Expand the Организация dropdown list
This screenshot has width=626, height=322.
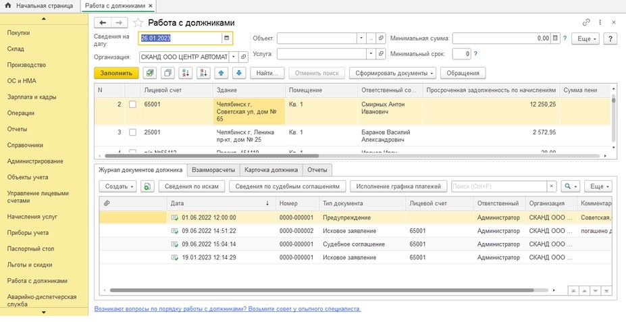tap(233, 57)
